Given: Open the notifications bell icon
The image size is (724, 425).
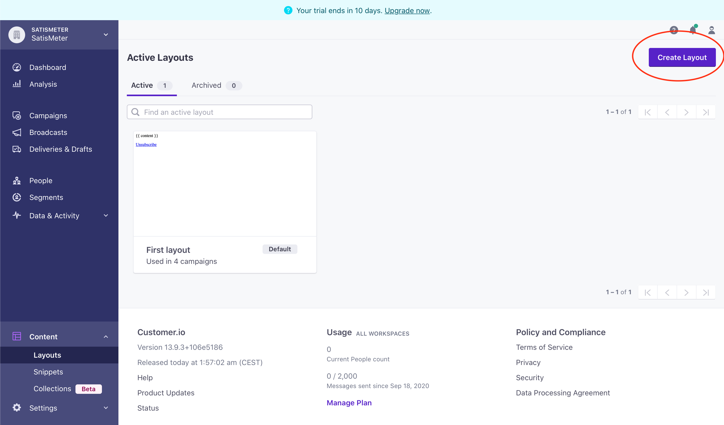Looking at the screenshot, I should [693, 30].
